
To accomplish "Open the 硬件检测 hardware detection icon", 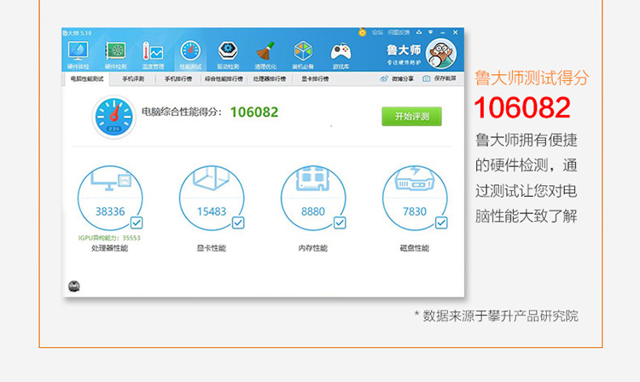I will pyautogui.click(x=115, y=51).
